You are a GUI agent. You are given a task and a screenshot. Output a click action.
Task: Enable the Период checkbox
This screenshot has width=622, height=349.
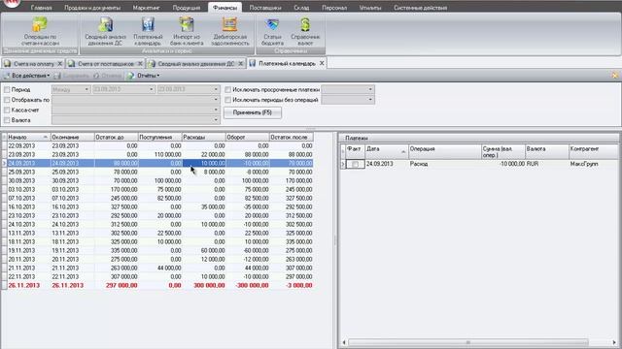point(7,90)
